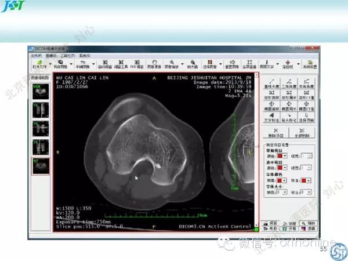The height and width of the screenshot is (261, 348).
Task: Expand the tile images dropdown arrow
Action: pyautogui.click(x=93, y=64)
